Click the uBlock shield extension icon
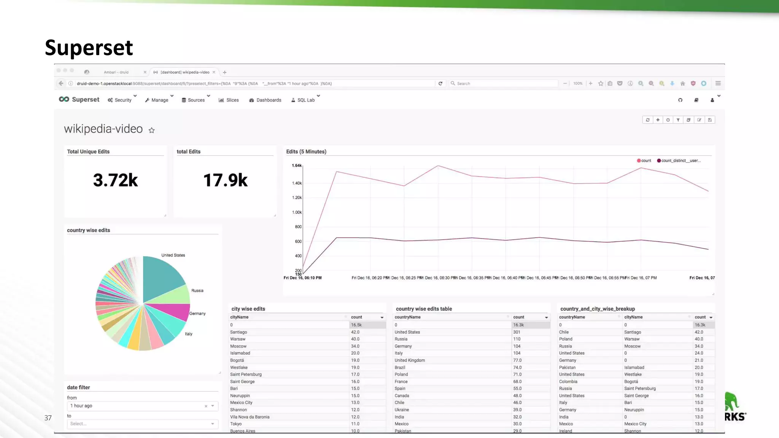The width and height of the screenshot is (779, 438). tap(693, 83)
